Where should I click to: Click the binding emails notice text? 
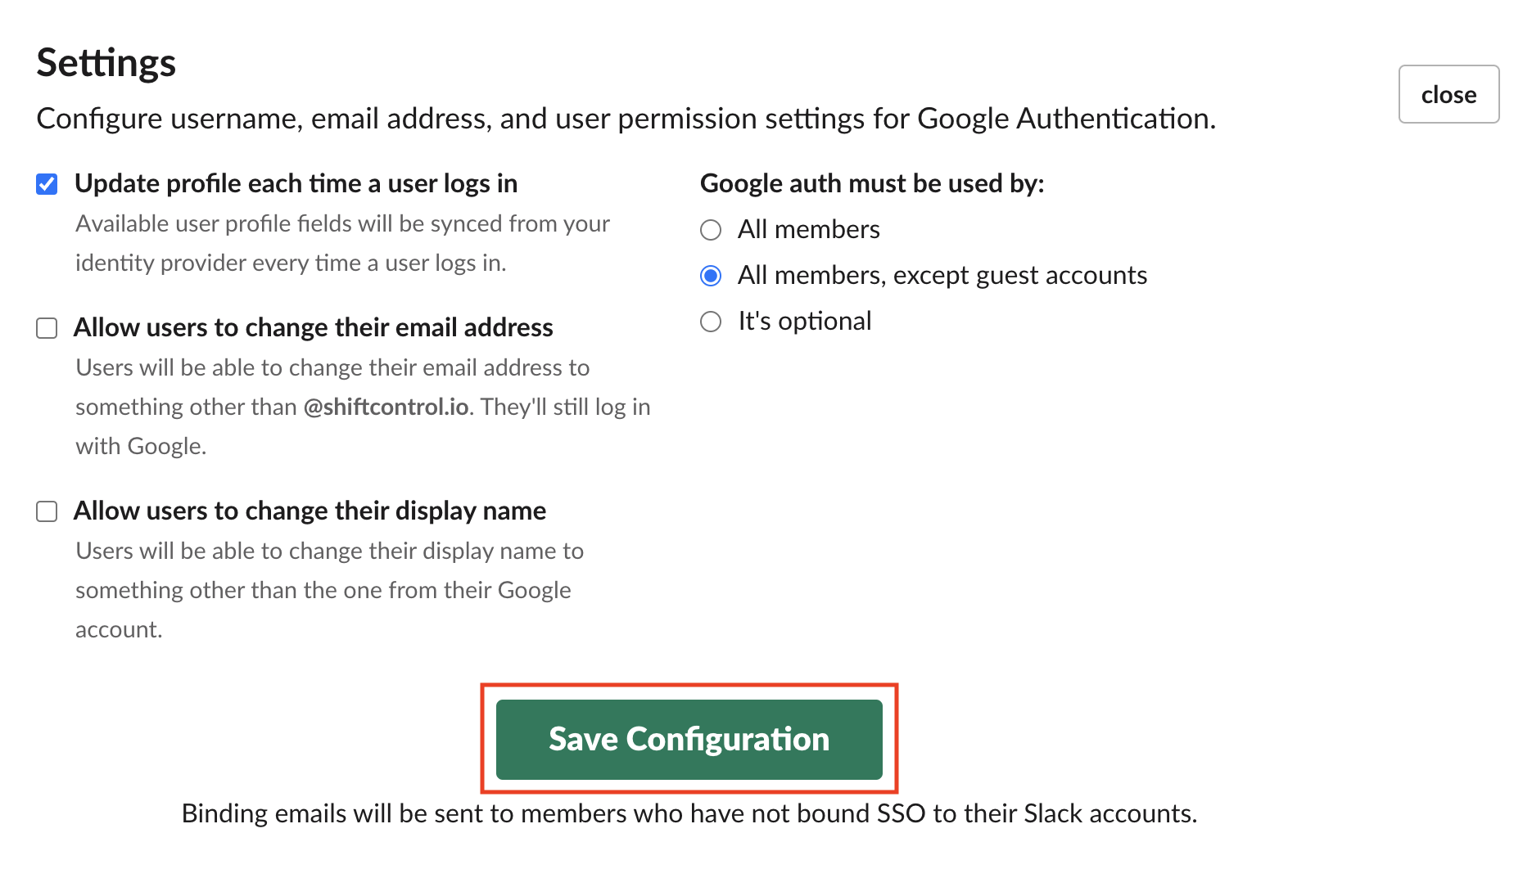pyautogui.click(x=689, y=813)
